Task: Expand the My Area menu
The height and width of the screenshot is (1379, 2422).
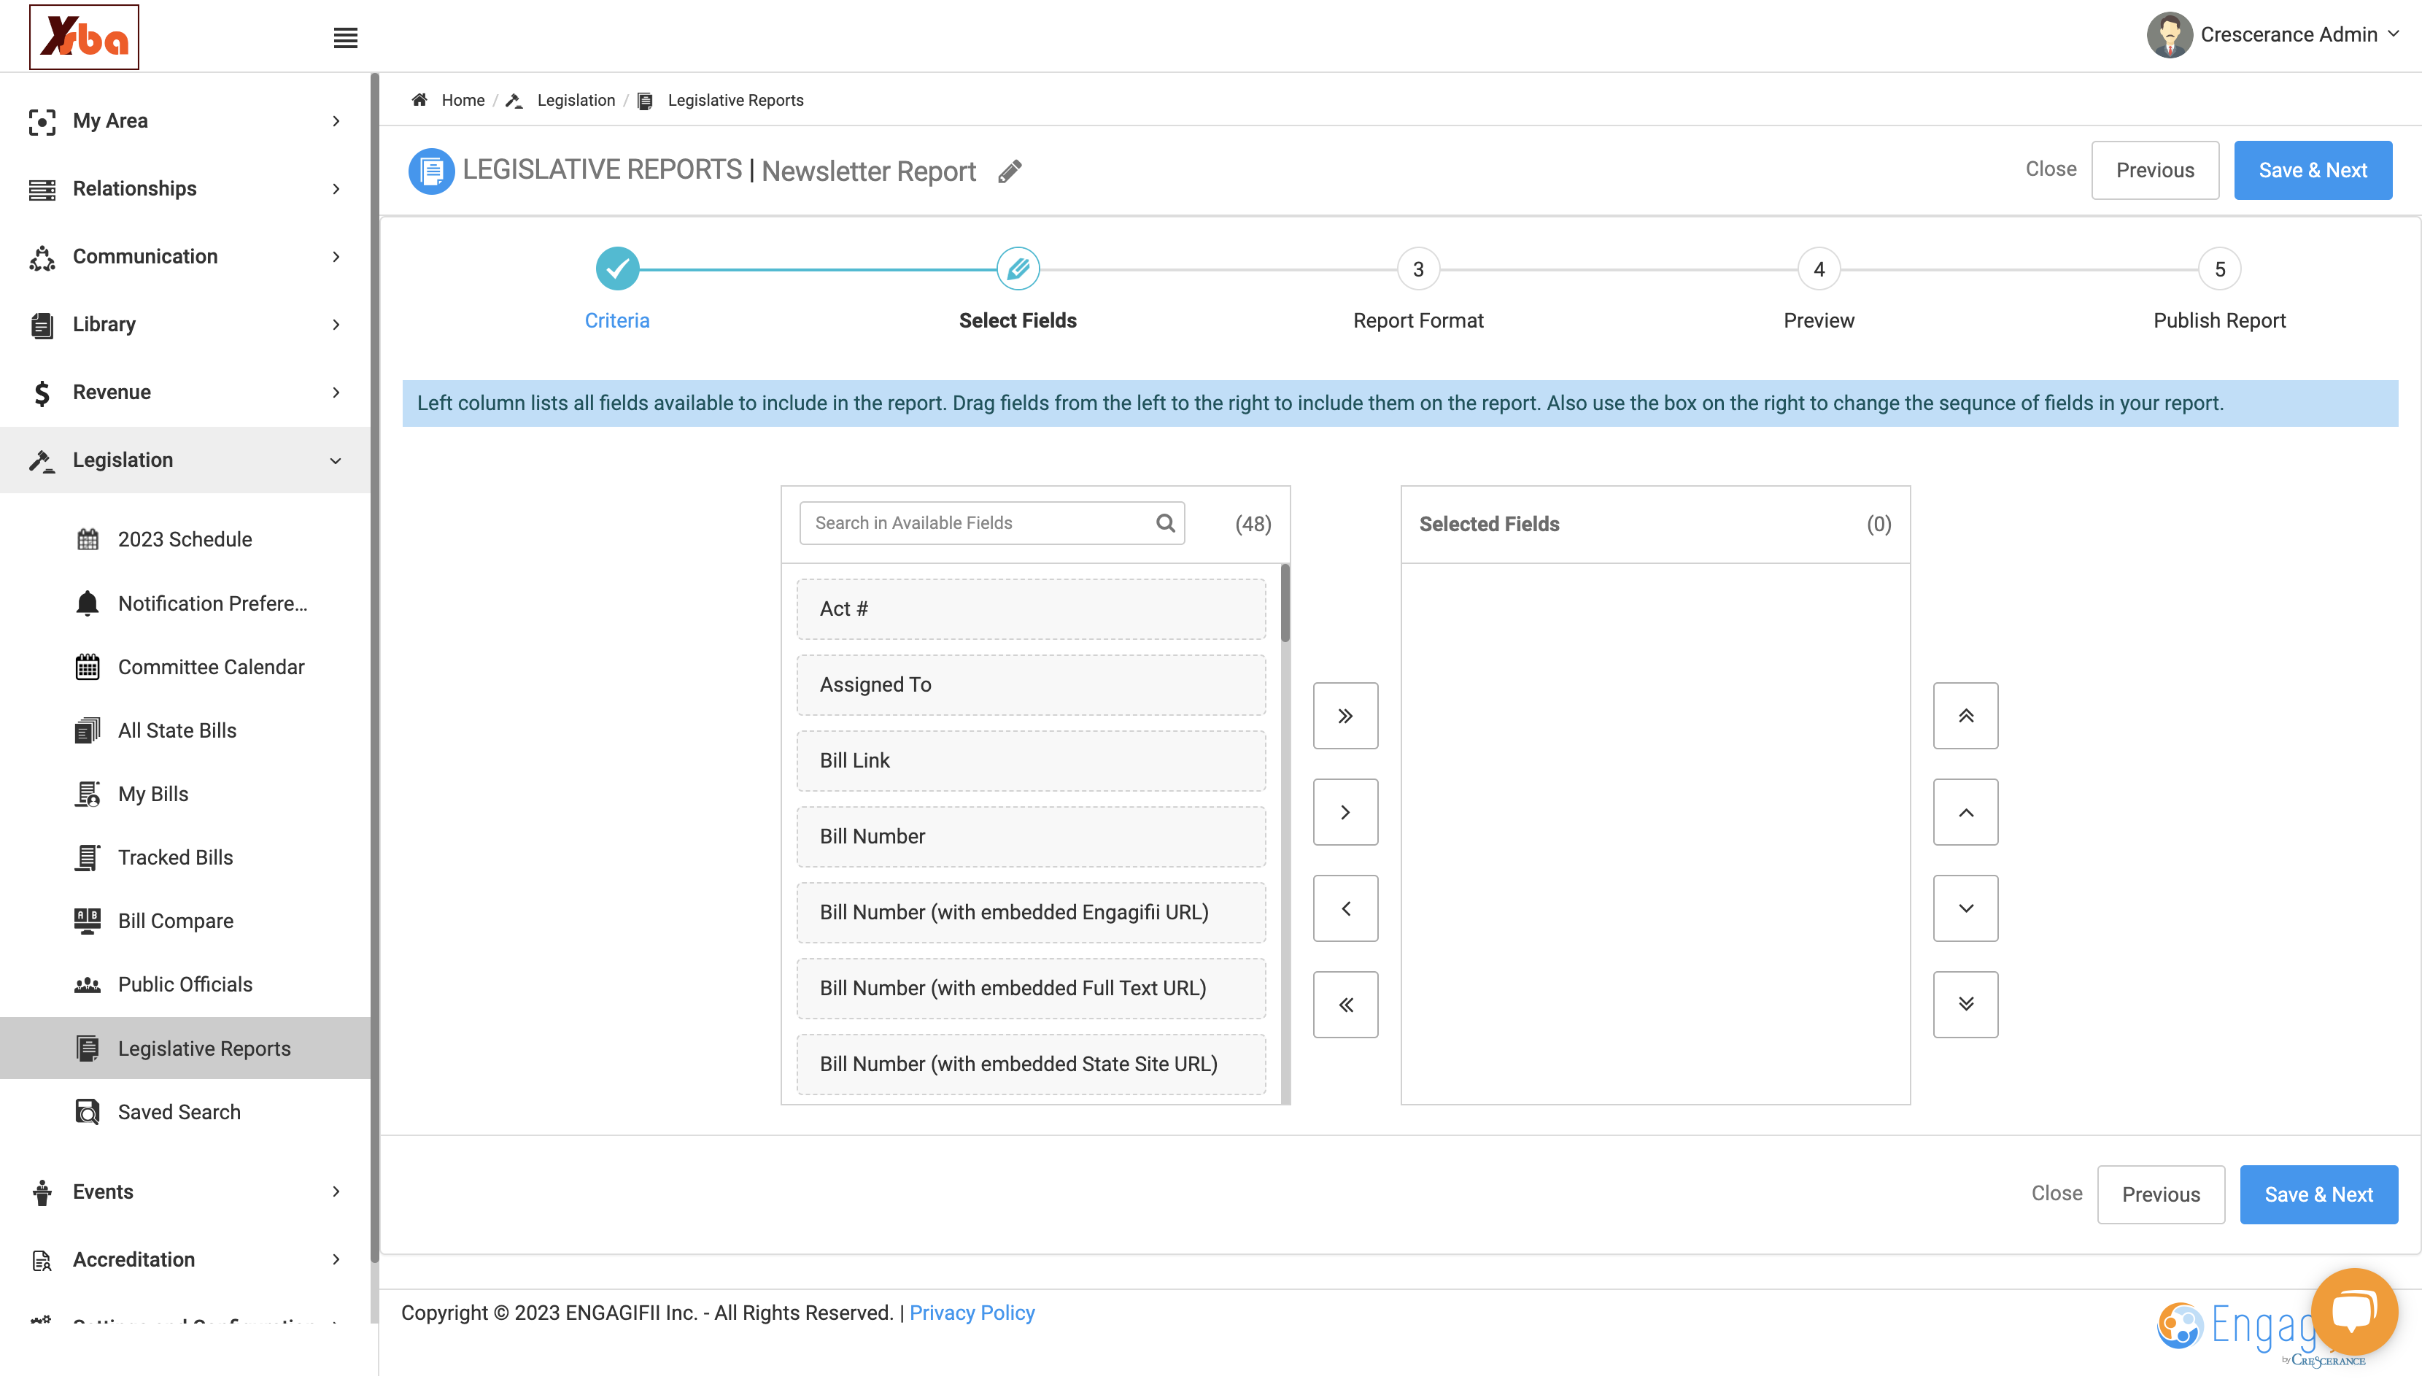Action: tap(185, 121)
